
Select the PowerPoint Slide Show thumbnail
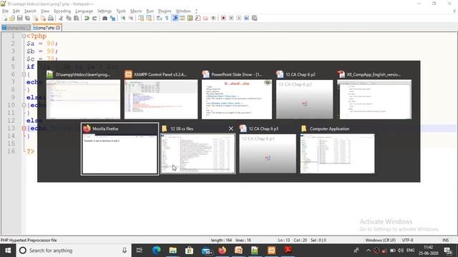point(237,94)
